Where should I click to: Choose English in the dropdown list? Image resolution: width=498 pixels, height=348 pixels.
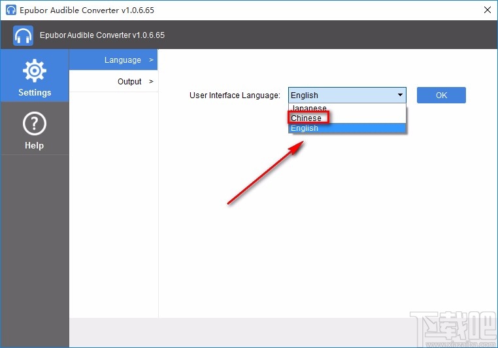(347, 128)
